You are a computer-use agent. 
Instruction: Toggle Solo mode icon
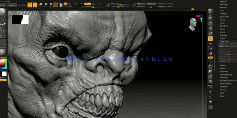tap(210, 102)
